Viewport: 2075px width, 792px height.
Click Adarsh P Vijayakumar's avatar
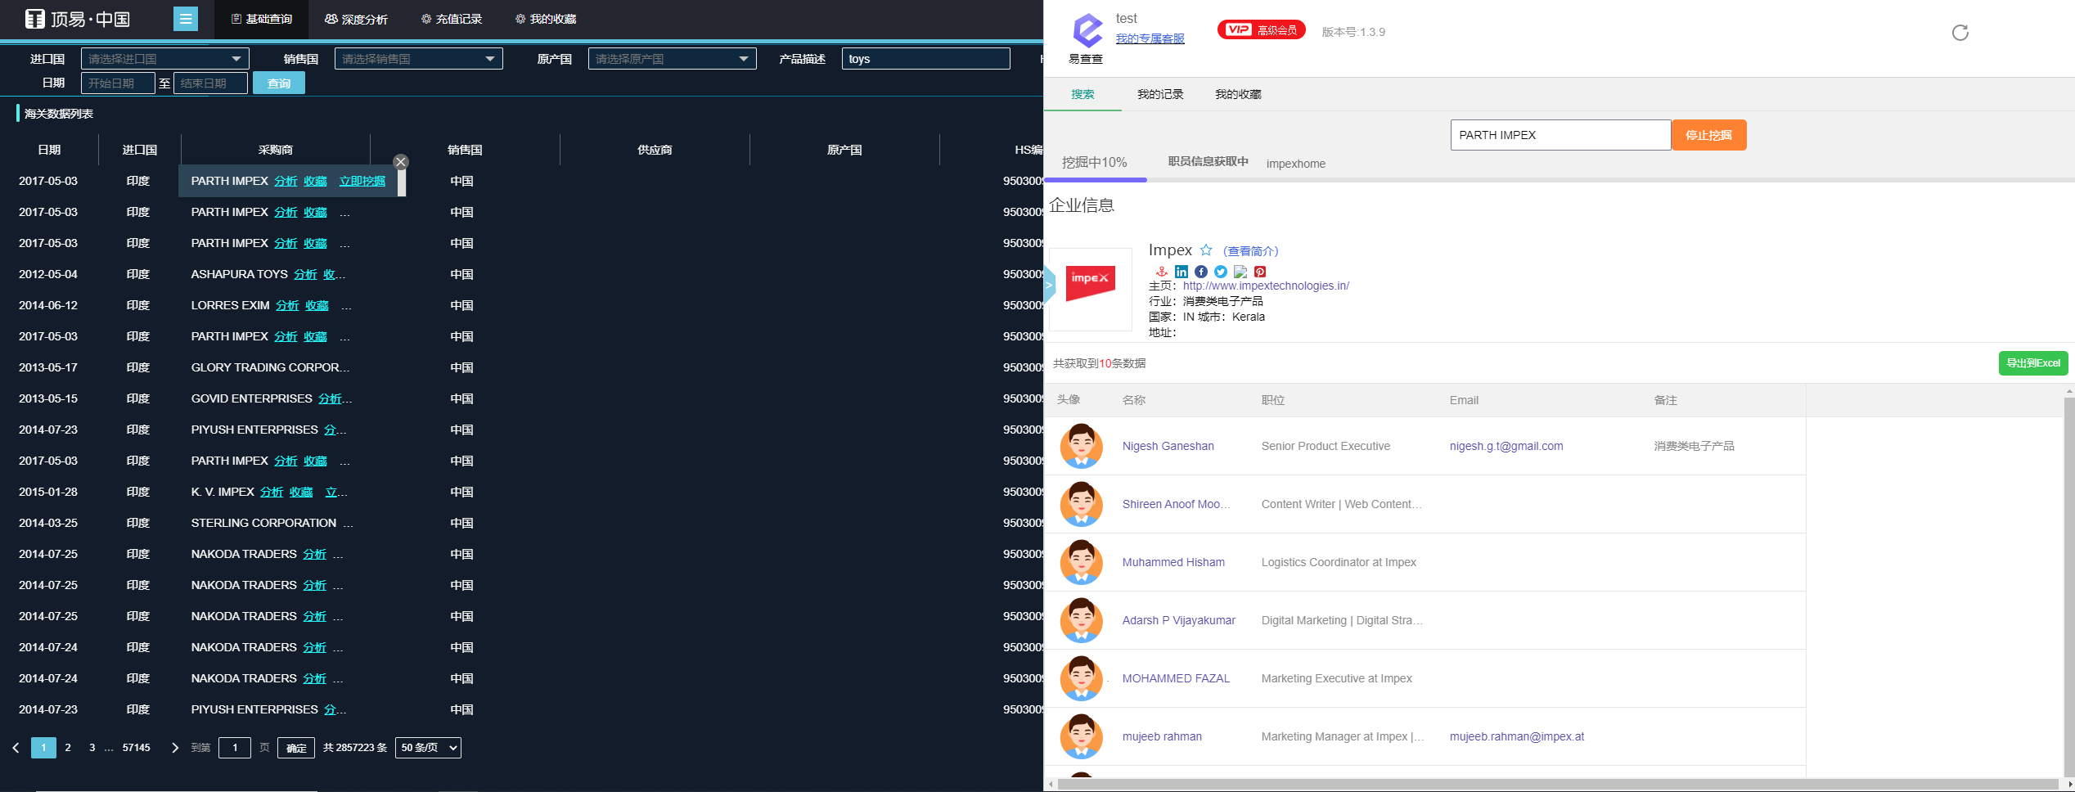point(1082,620)
